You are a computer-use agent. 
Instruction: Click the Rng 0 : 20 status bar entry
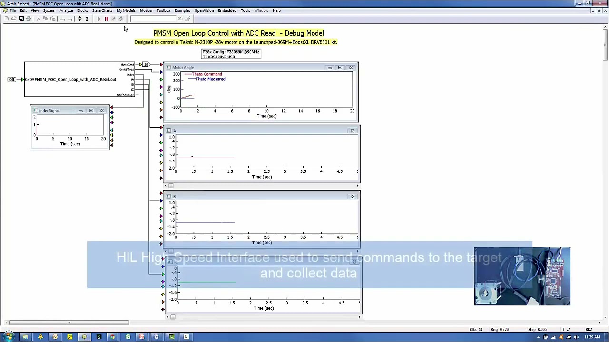(500, 329)
